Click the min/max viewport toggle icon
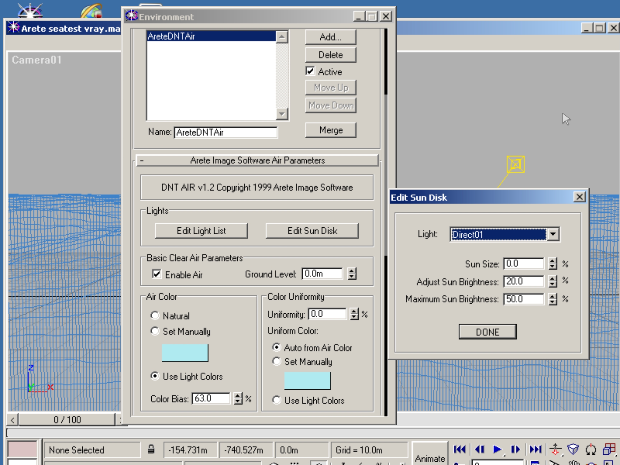This screenshot has width=620, height=465. tap(609, 450)
